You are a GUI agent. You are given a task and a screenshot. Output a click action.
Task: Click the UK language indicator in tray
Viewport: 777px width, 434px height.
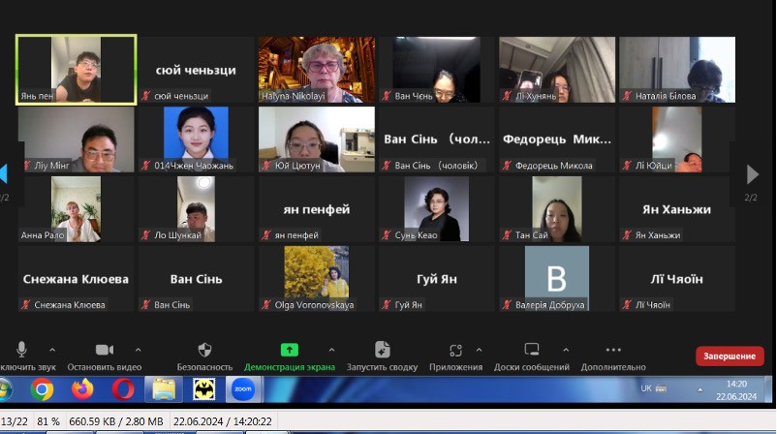(646, 388)
